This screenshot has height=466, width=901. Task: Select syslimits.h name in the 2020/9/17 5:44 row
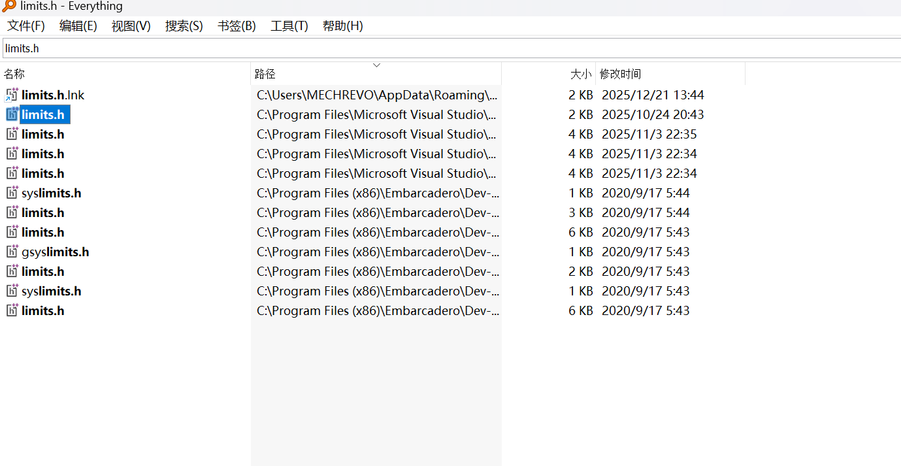[52, 193]
